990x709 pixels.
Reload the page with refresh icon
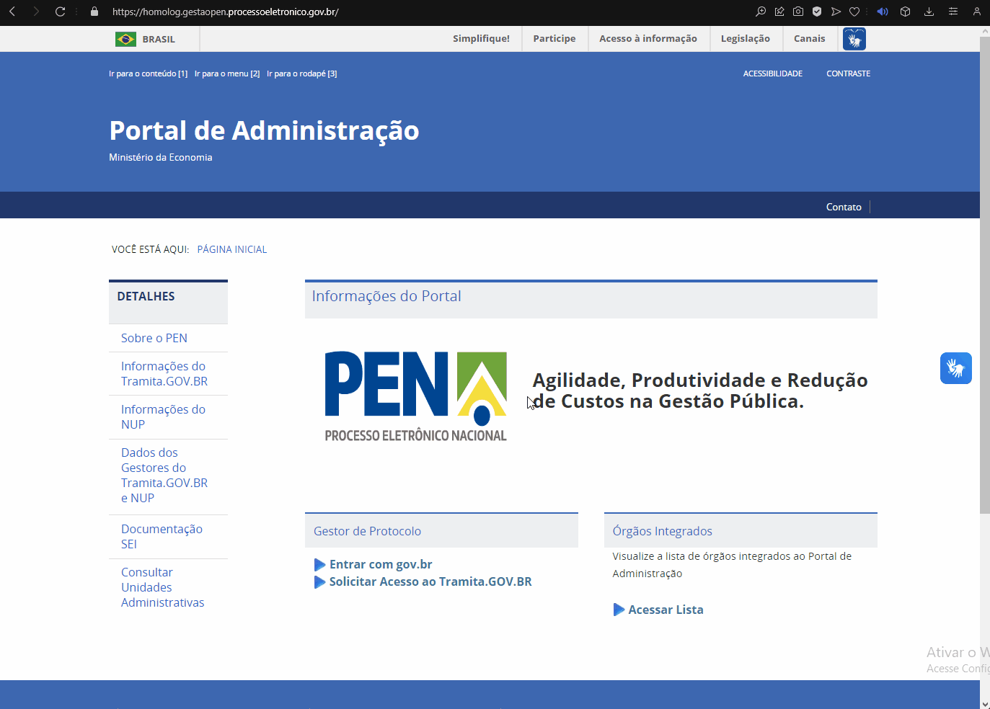(x=60, y=12)
